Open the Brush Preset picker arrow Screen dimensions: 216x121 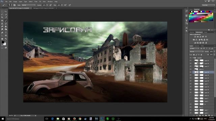coord(11,5)
